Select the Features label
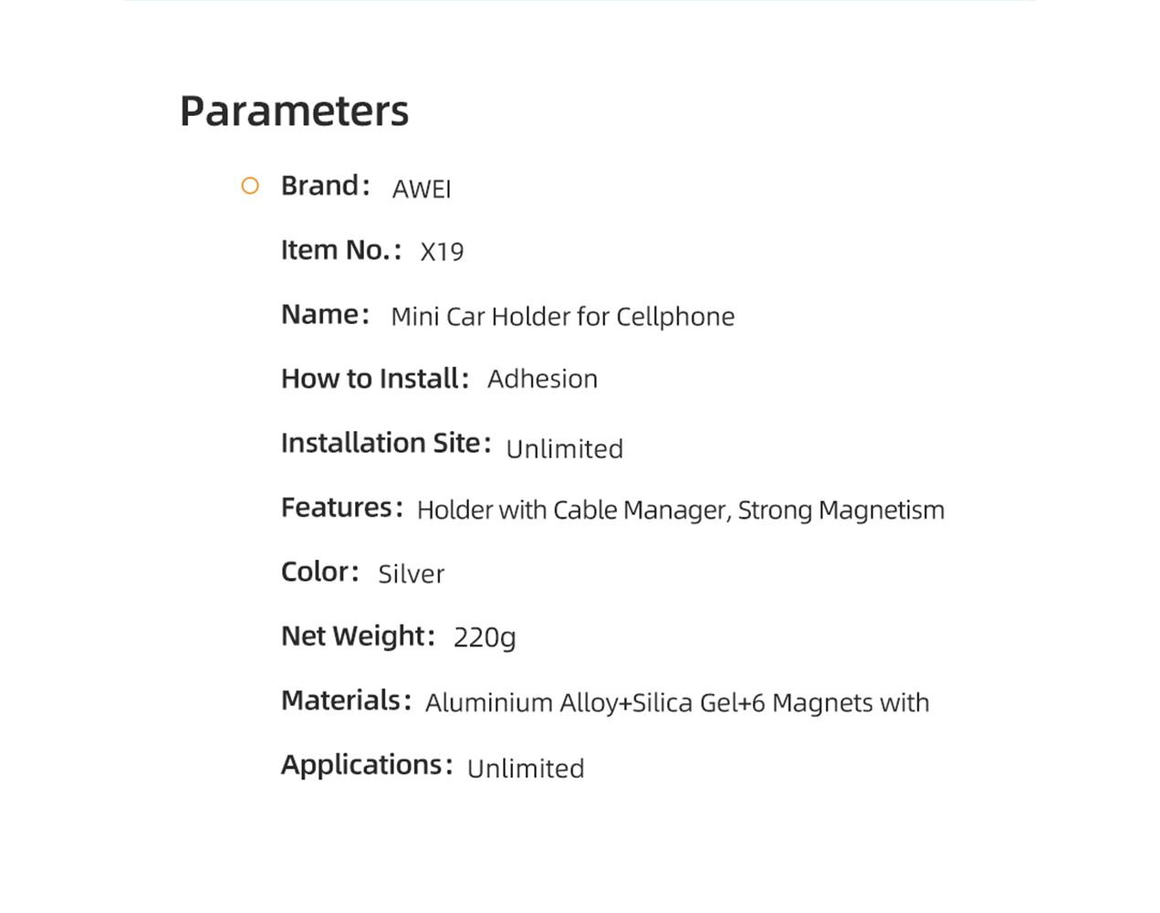Image resolution: width=1160 pixels, height=913 pixels. coord(342,507)
